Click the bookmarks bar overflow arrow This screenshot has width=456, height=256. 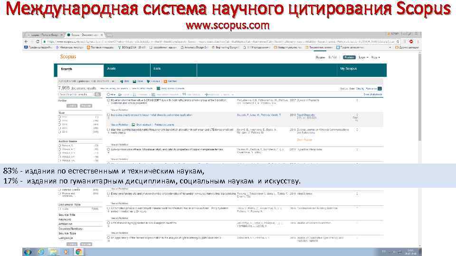pyautogui.click(x=390, y=47)
